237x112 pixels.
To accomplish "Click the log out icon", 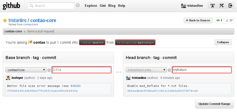I will coord(230,6).
